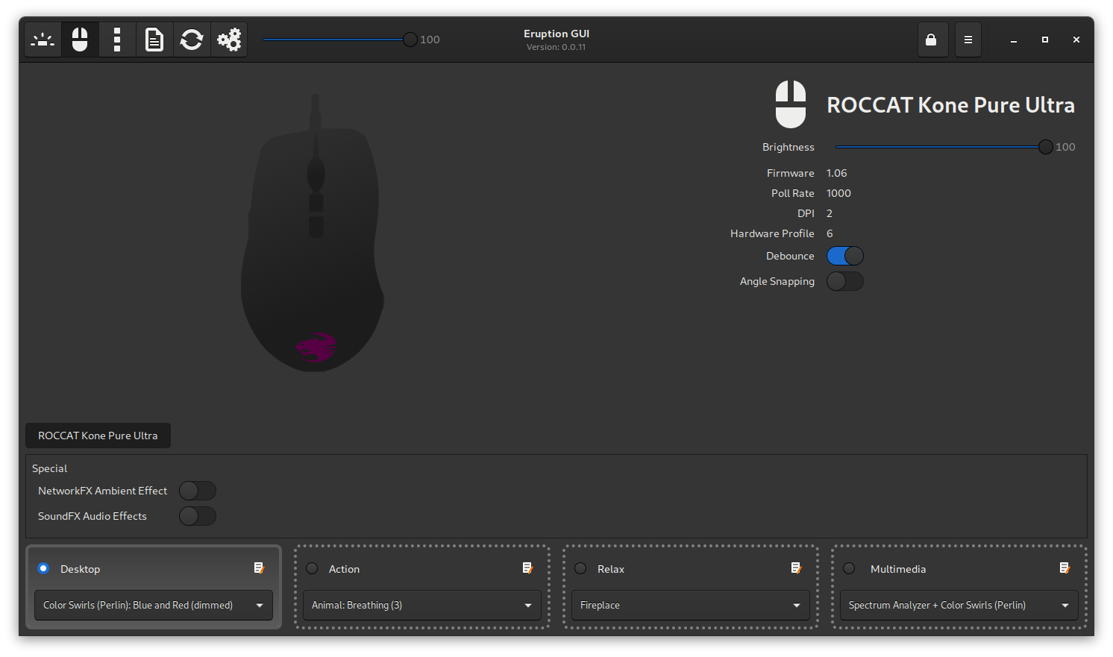The image size is (1113, 657).
Task: Open the Color Swirls Blue and Red dropdown
Action: (x=154, y=606)
